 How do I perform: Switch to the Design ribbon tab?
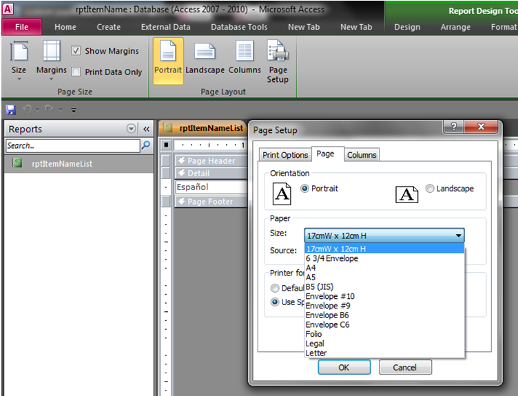(407, 27)
